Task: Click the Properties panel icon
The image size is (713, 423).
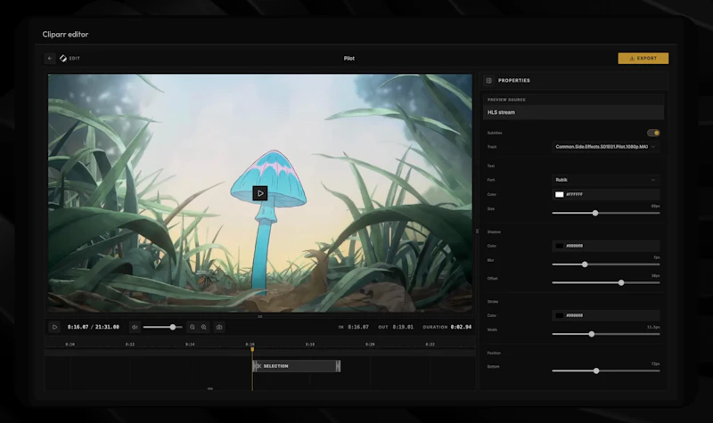Action: click(488, 80)
